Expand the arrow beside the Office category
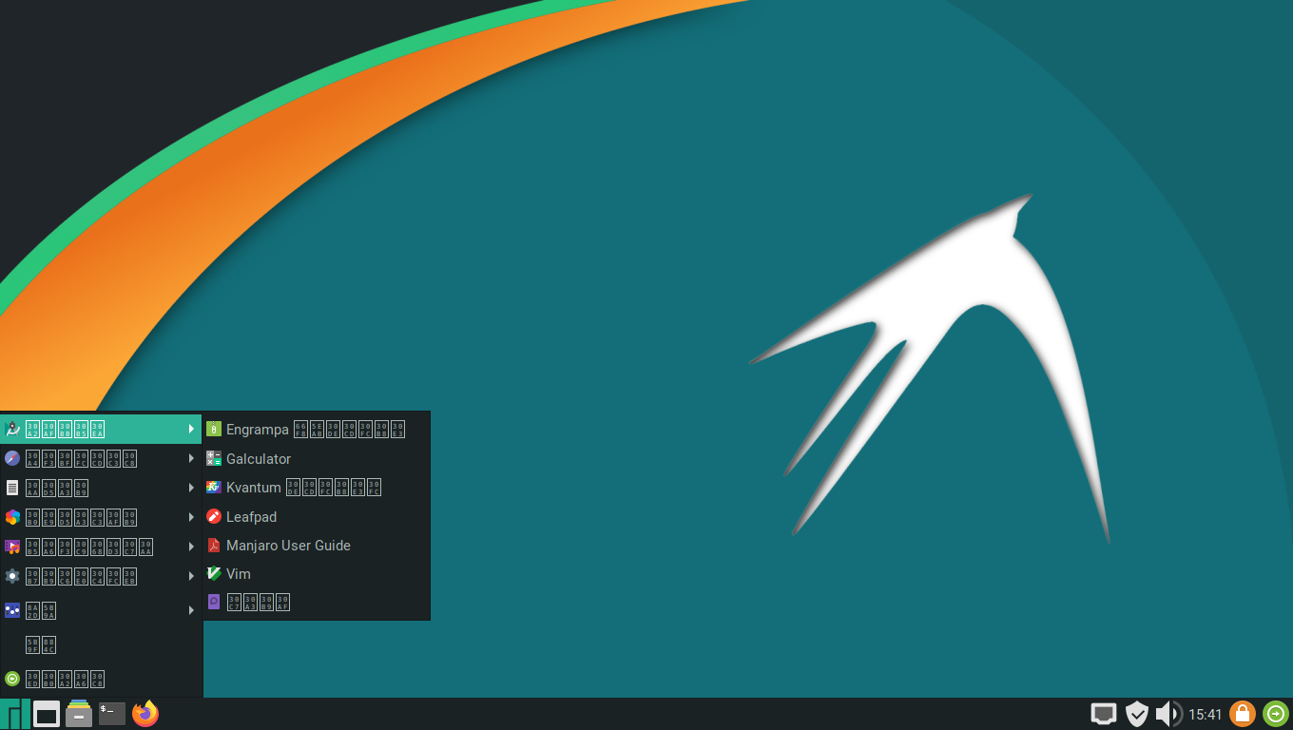This screenshot has height=730, width=1293. coord(191,488)
